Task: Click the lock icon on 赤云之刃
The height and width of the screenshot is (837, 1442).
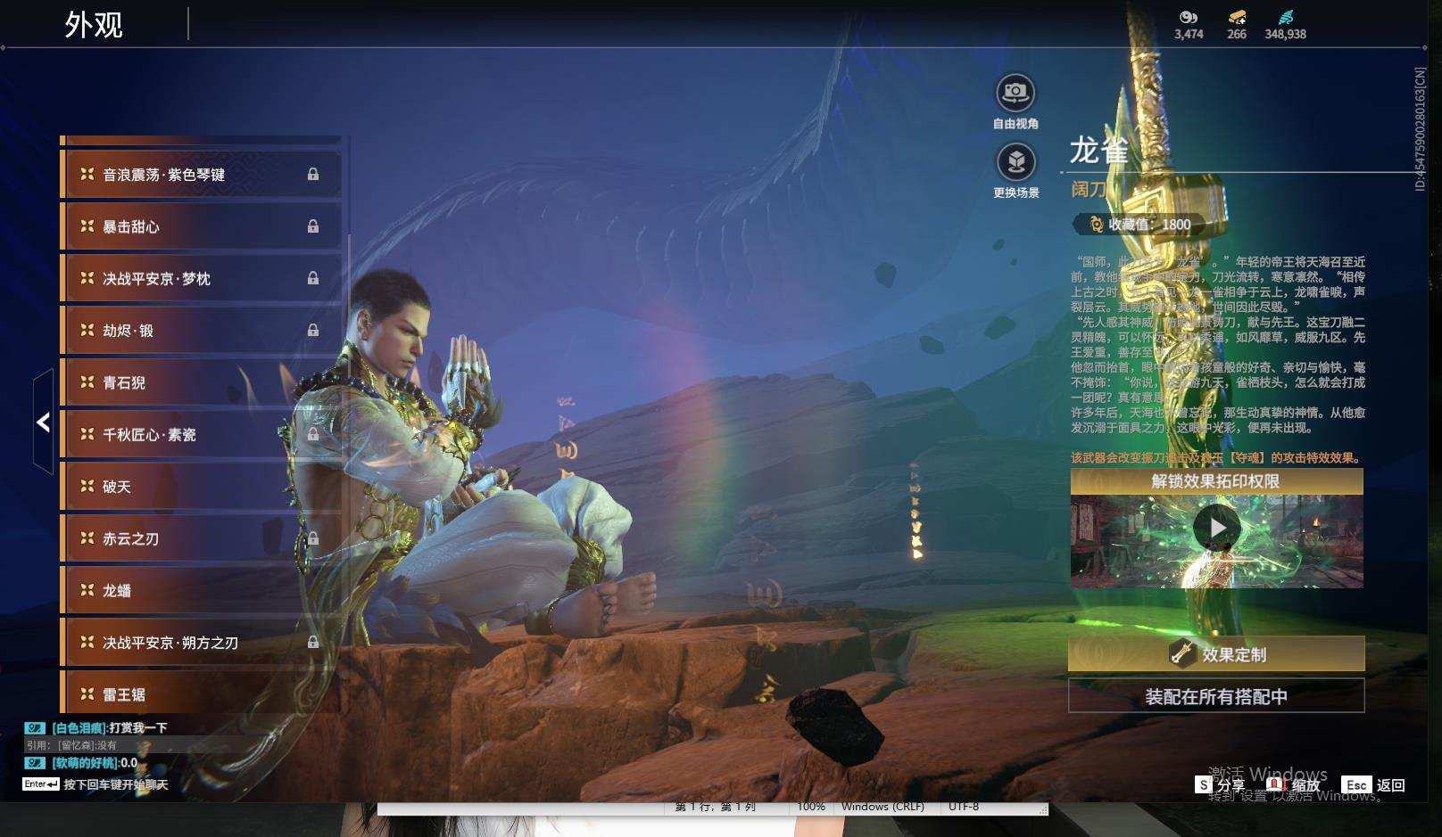Action: 313,538
